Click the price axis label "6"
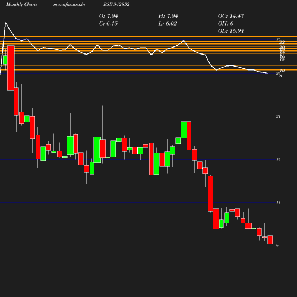Image resolution: width=297 pixels, height=297 pixels. (277, 245)
